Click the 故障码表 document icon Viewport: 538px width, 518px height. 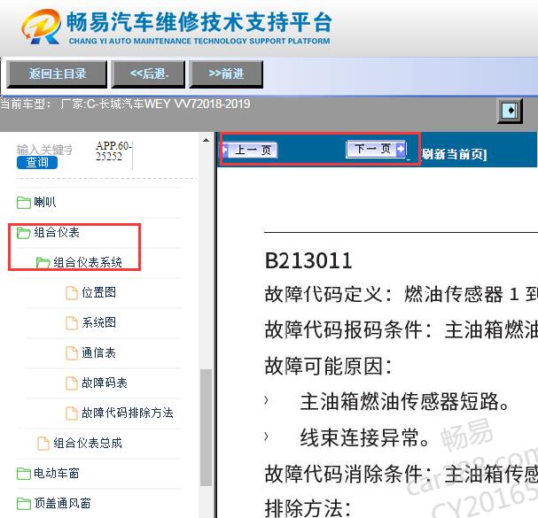click(x=72, y=383)
